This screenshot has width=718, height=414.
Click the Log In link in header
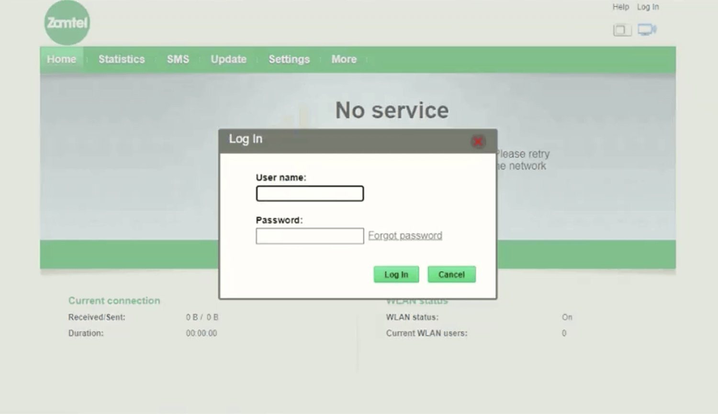coord(648,7)
